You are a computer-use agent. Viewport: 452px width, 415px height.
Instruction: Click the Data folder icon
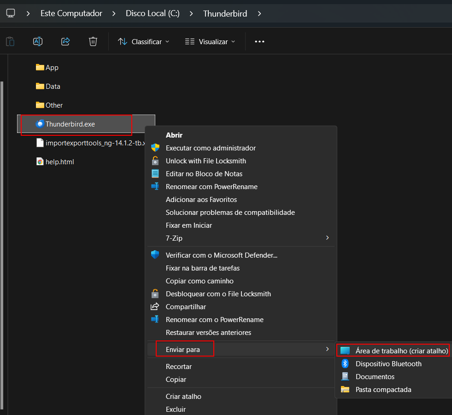click(x=40, y=86)
